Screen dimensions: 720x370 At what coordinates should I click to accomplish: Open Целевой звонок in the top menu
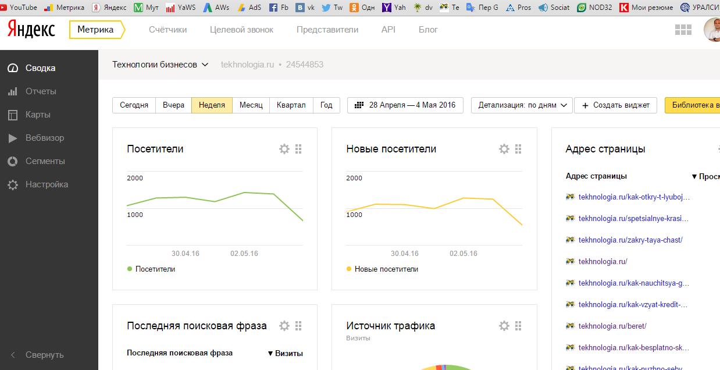(241, 30)
